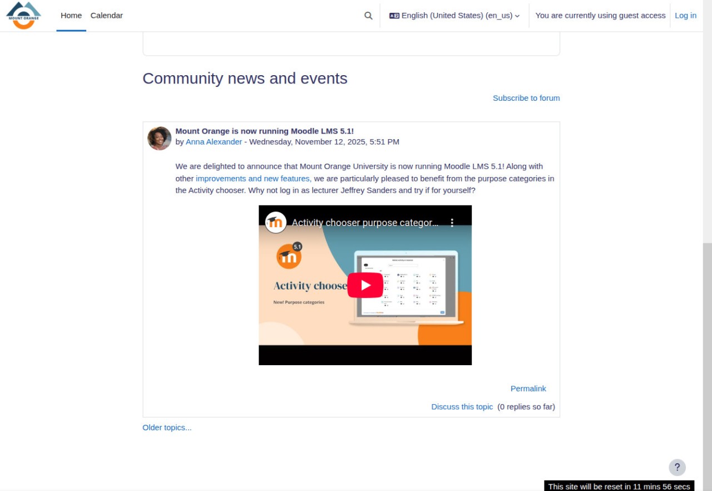Click the laptop image in video thumbnail

click(406, 287)
